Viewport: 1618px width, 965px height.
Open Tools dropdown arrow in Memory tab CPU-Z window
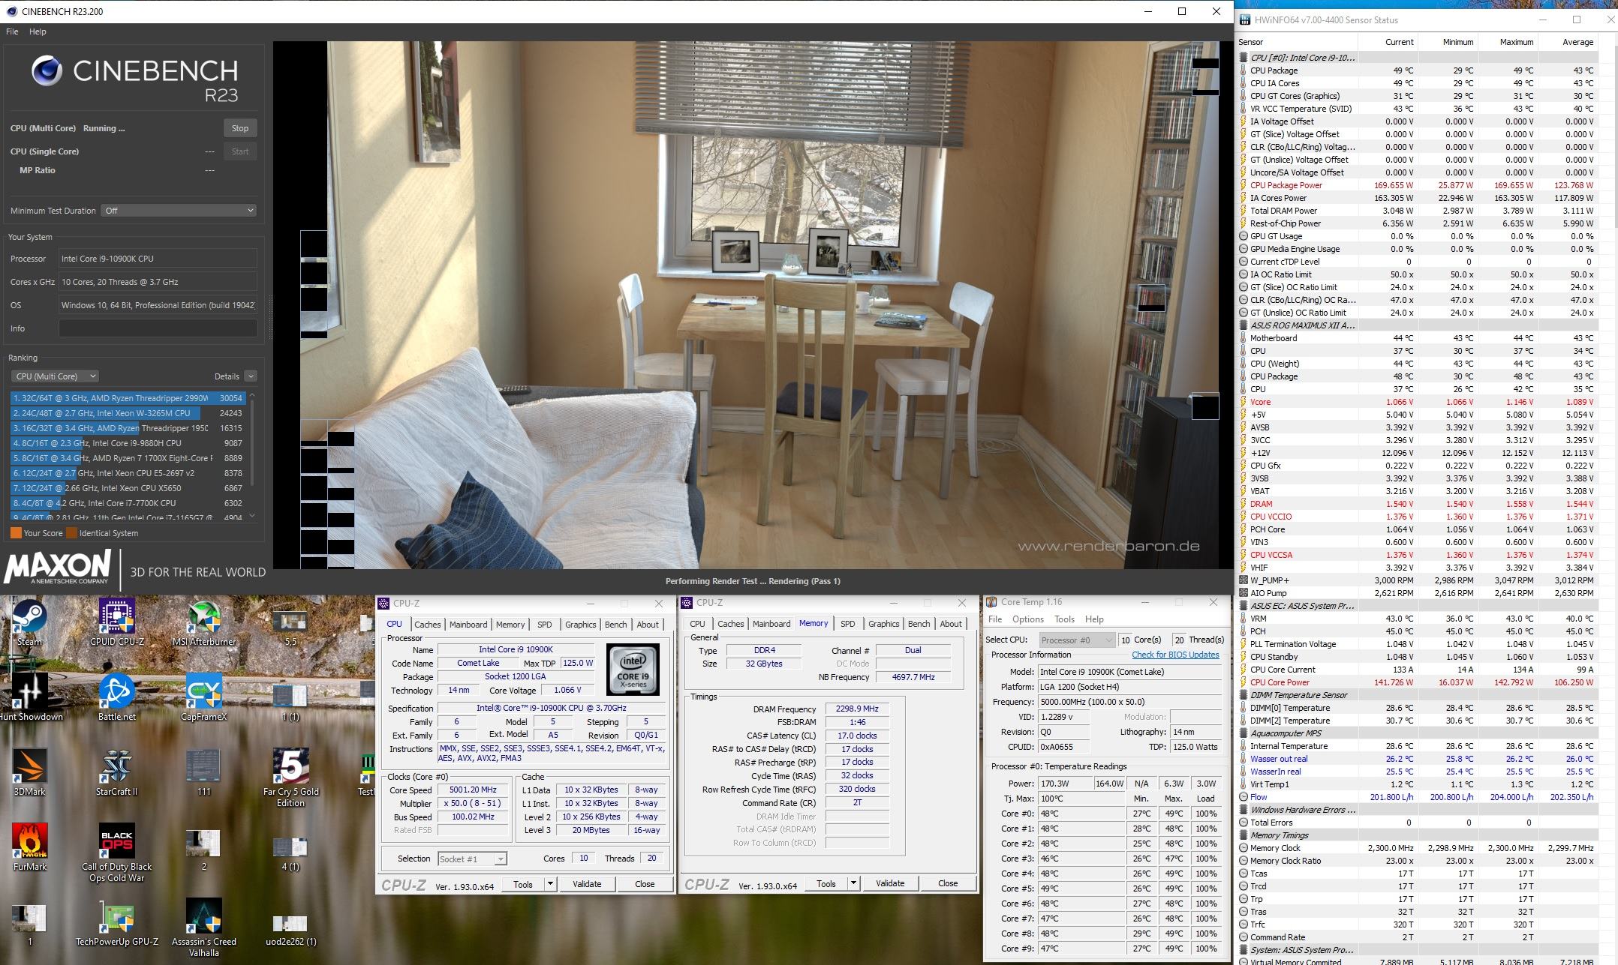pos(853,883)
